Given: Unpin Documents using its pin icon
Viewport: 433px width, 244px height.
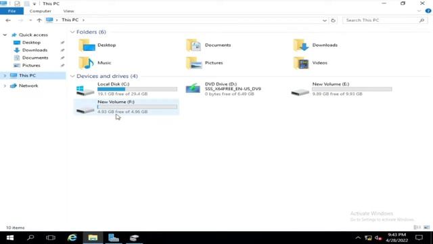Looking at the screenshot, I should click(x=62, y=58).
